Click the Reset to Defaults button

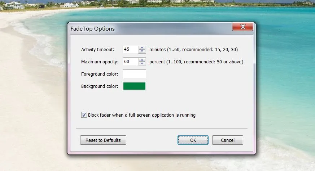(x=103, y=140)
